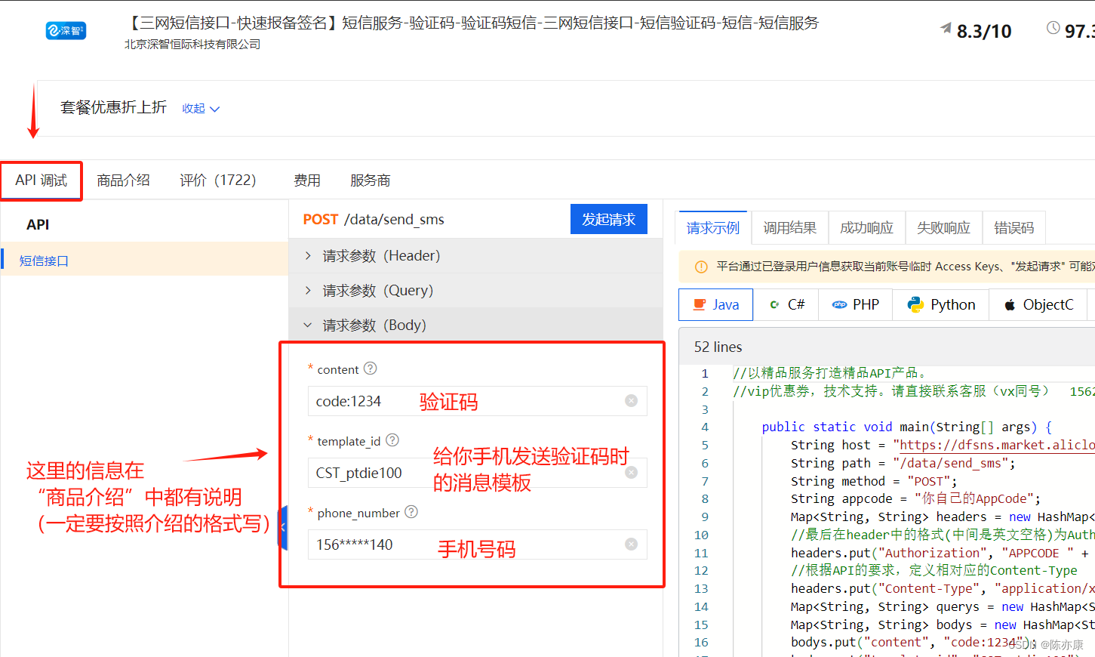Viewport: 1095px width, 657px height.
Task: Clear the template_id field with its X icon
Action: coord(632,473)
